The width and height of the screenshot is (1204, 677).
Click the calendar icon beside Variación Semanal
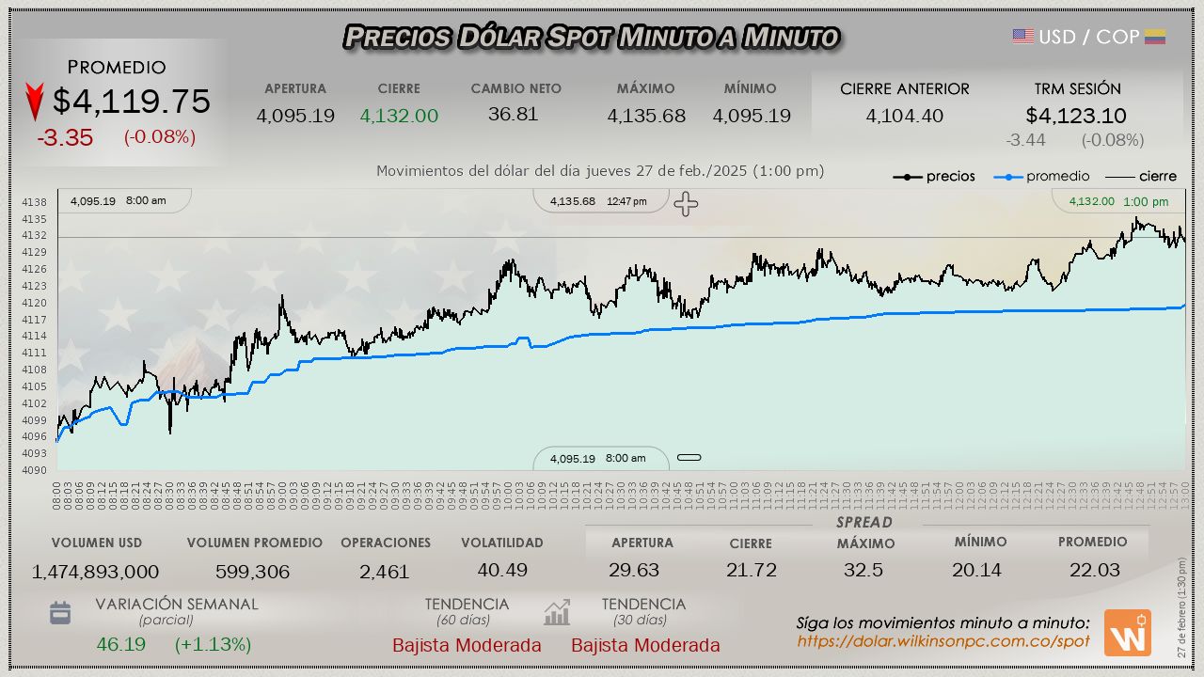(60, 614)
